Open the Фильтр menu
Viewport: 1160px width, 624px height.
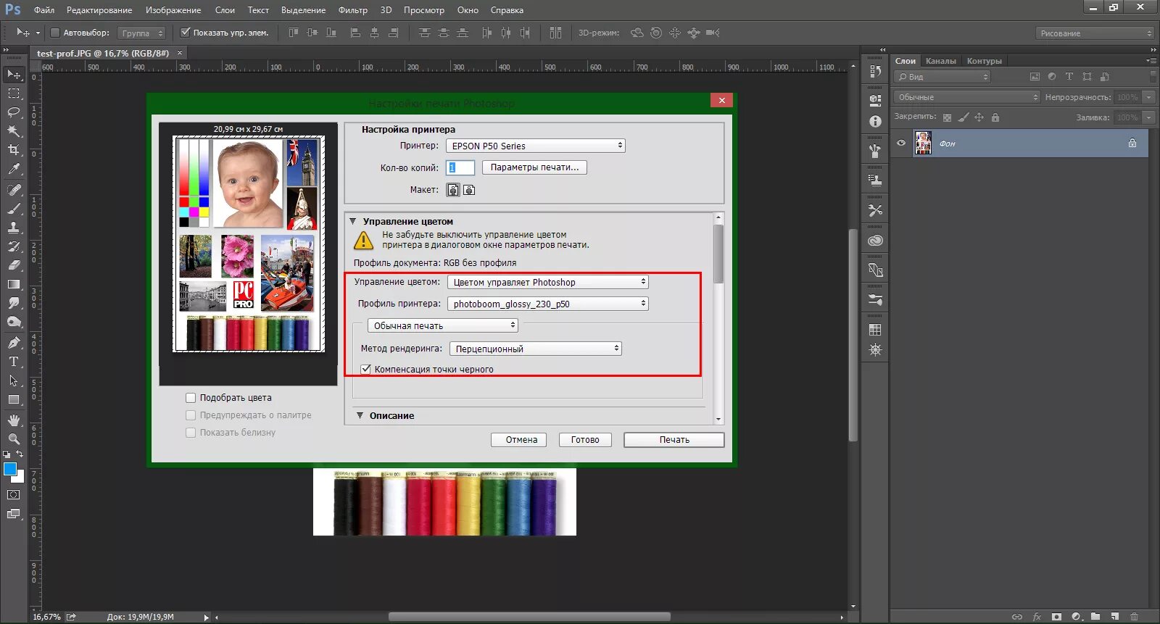(x=353, y=10)
